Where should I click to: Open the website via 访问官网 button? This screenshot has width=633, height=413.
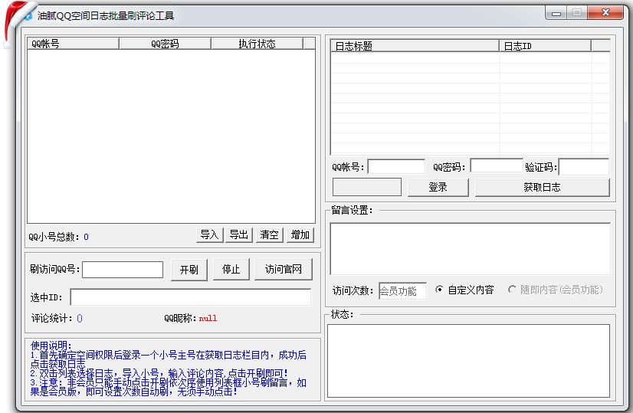tap(284, 270)
